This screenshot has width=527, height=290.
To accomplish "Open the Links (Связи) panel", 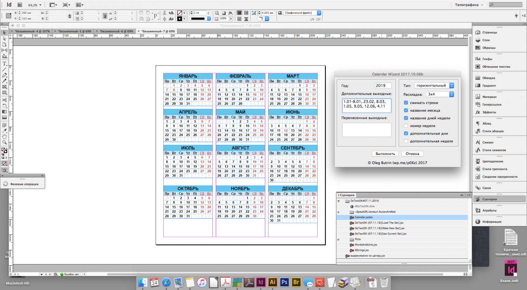I will click(x=487, y=188).
